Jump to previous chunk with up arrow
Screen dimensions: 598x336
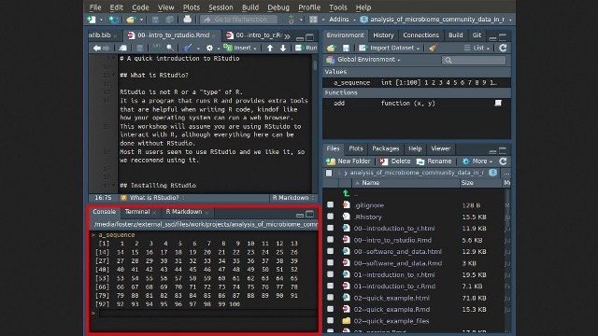[270, 48]
